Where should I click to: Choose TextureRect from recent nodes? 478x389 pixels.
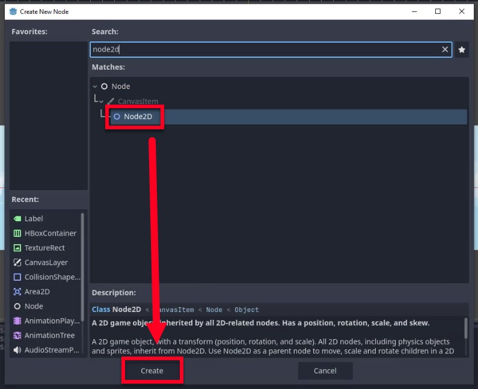(44, 248)
